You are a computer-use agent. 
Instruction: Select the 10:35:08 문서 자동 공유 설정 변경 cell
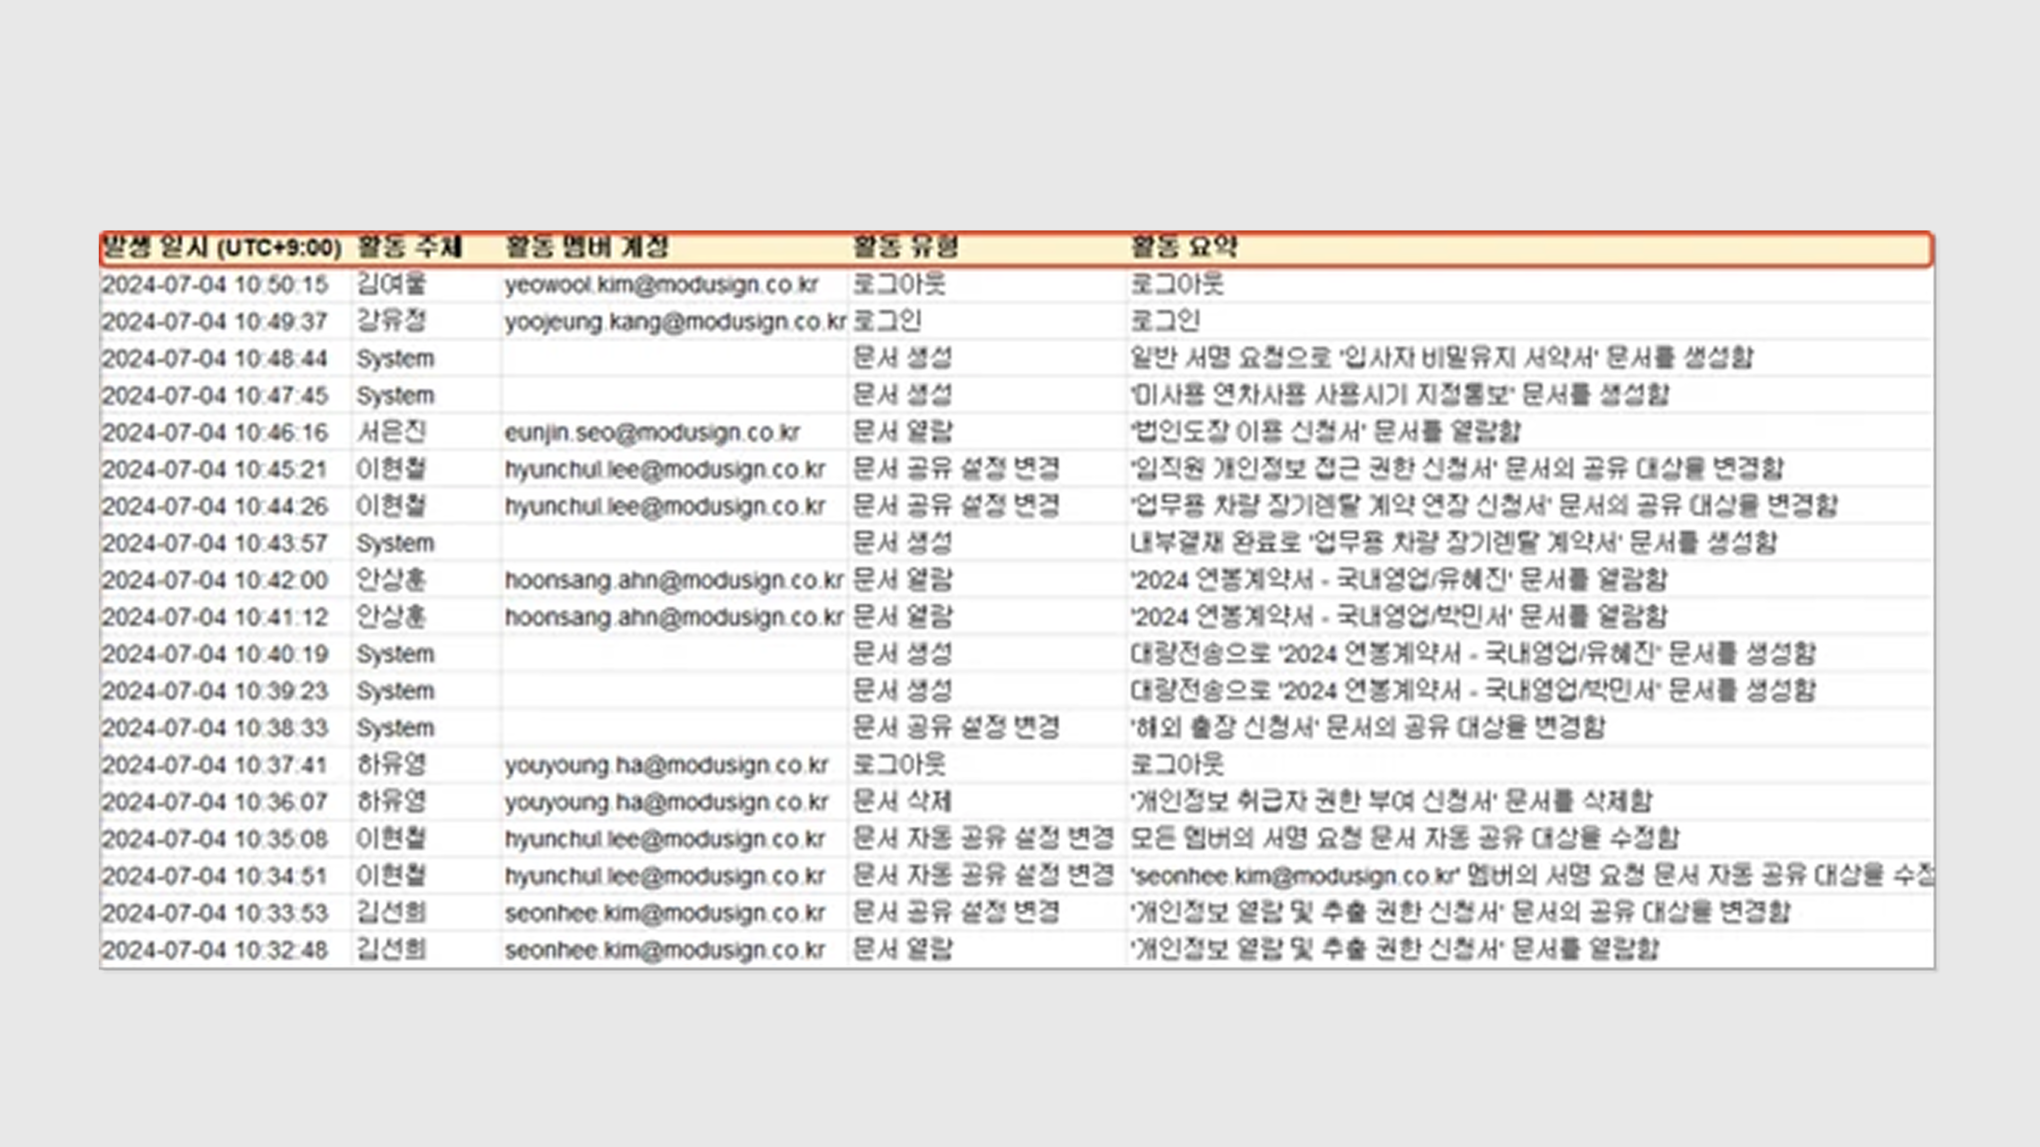coord(983,838)
